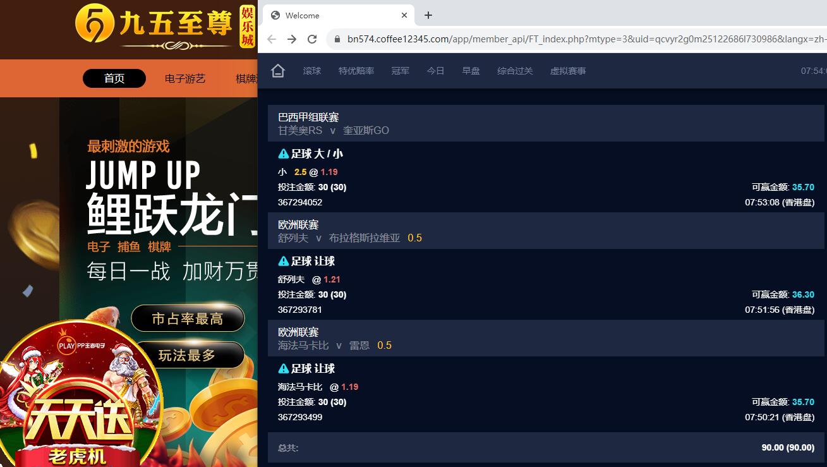Open the 早盘 menu
The image size is (827, 467).
tap(471, 71)
